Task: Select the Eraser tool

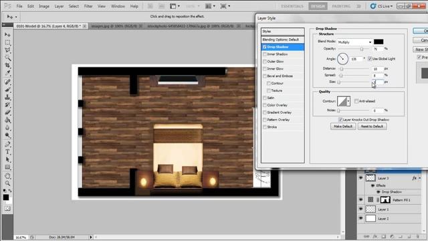Action: coord(7,112)
